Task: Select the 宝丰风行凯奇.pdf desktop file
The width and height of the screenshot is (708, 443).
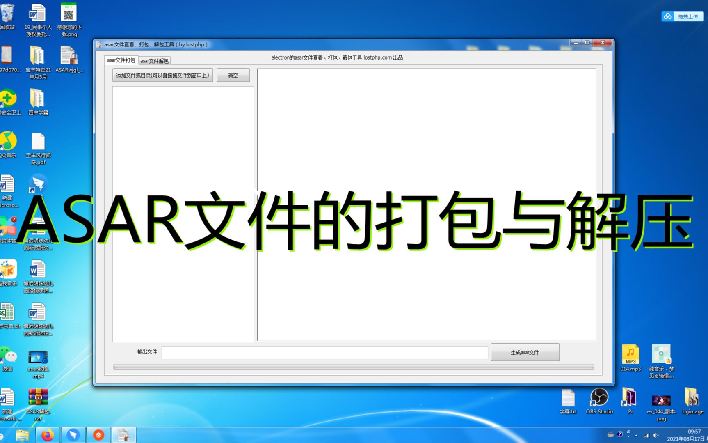Action: (38, 149)
